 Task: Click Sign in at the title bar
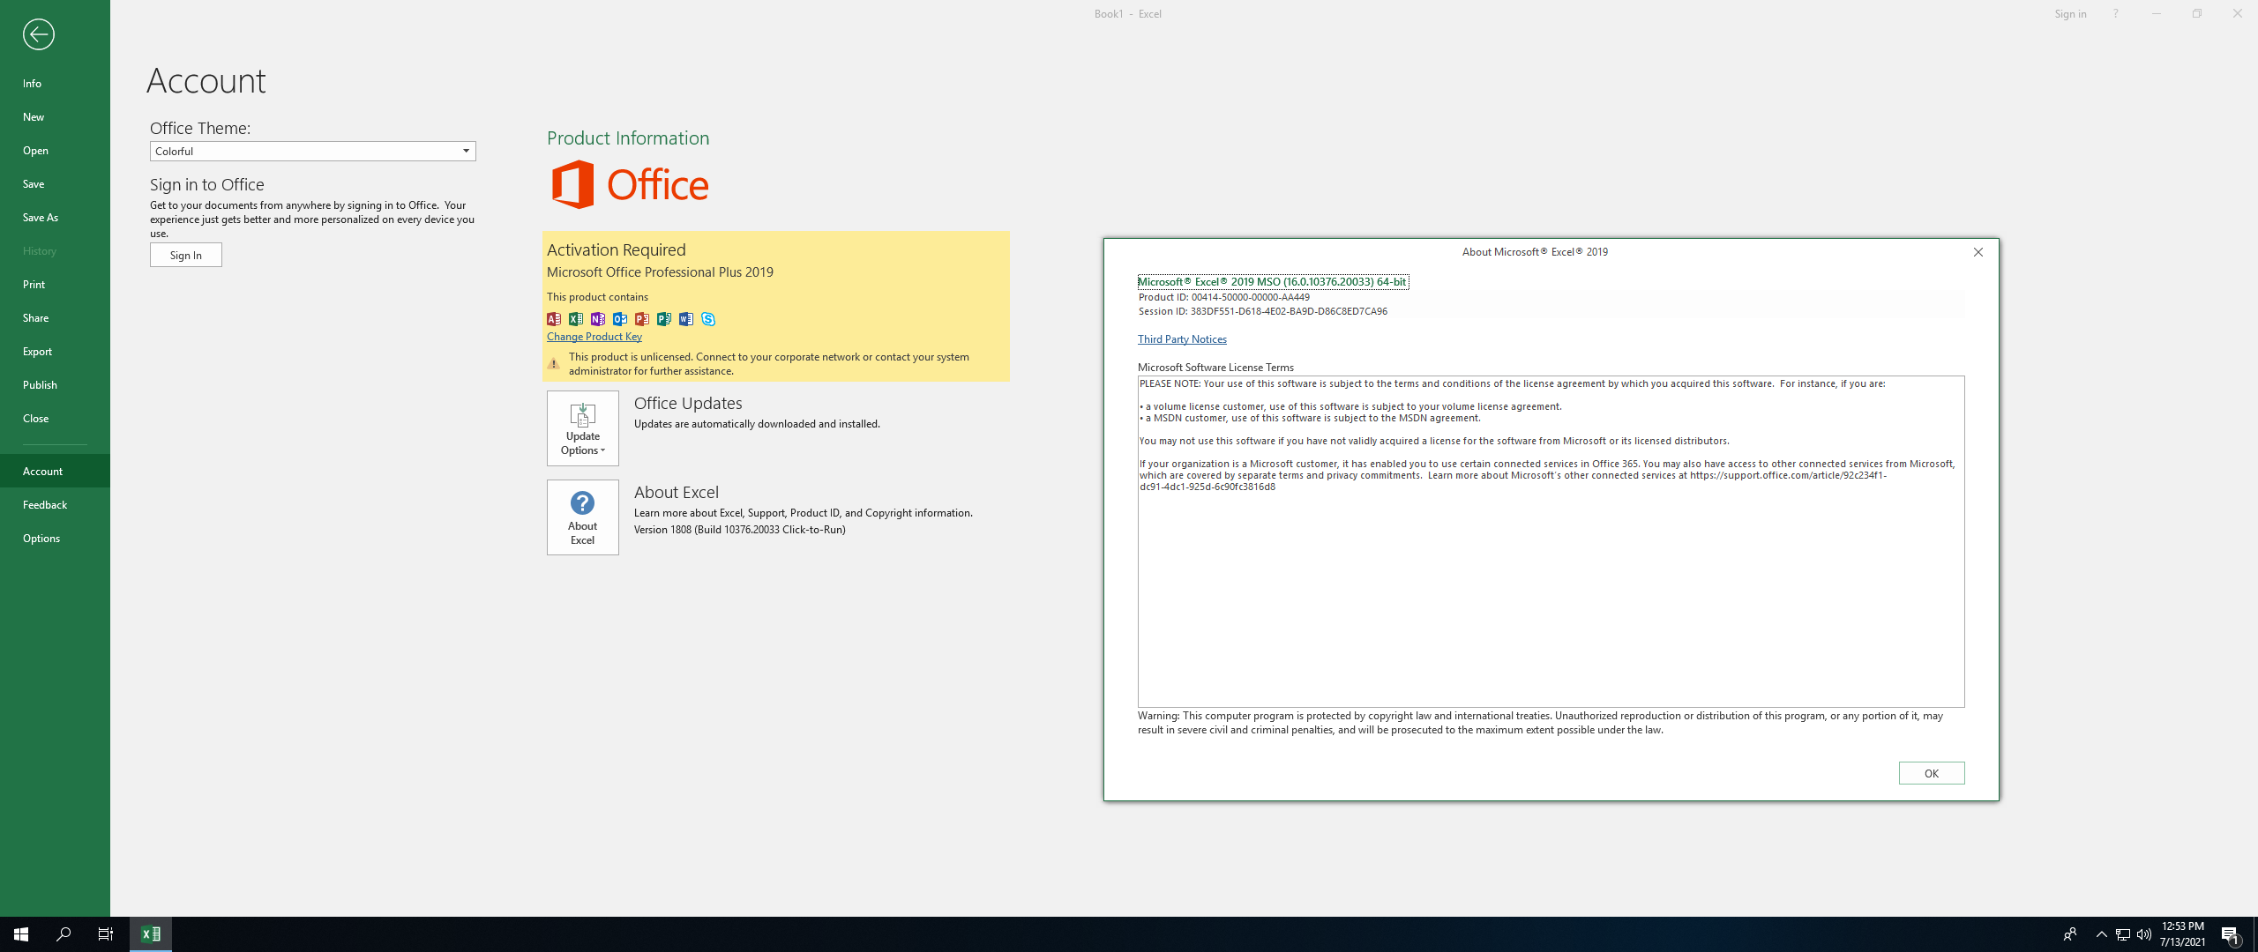(2070, 13)
